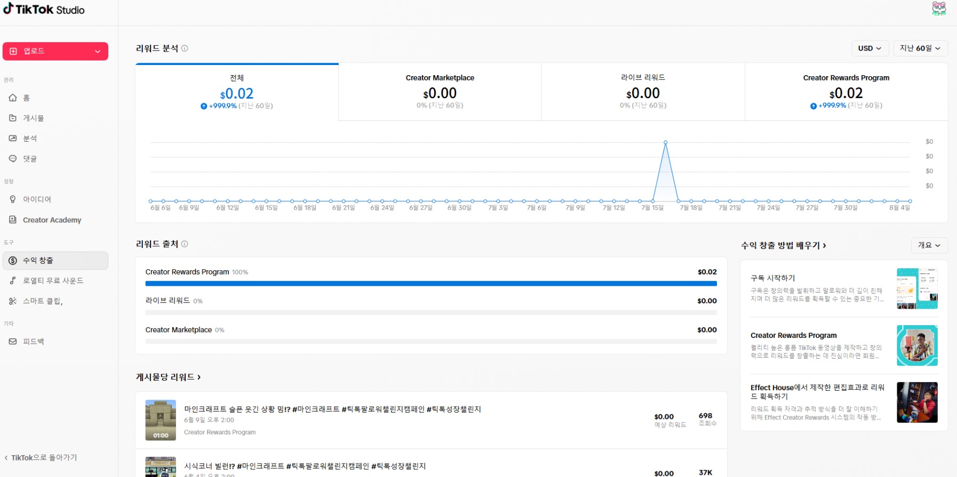Screen dimensions: 957x477
Task: Click the 6월 6일 chart data point
Action: point(151,201)
